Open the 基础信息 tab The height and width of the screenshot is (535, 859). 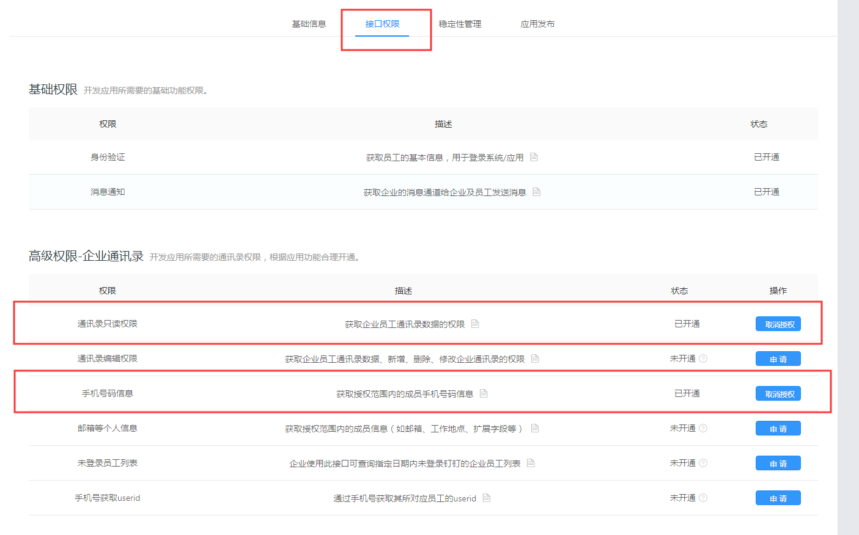(309, 24)
